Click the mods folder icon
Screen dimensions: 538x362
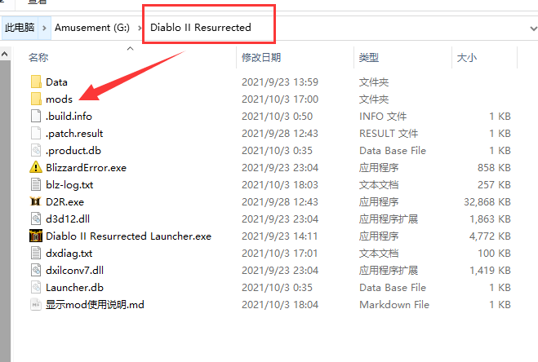[x=36, y=99]
